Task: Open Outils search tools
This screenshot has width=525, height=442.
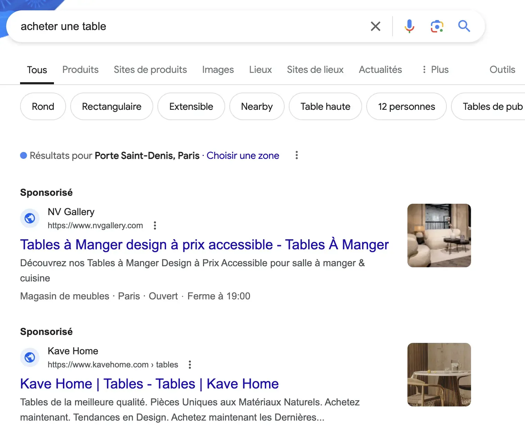Action: [502, 70]
